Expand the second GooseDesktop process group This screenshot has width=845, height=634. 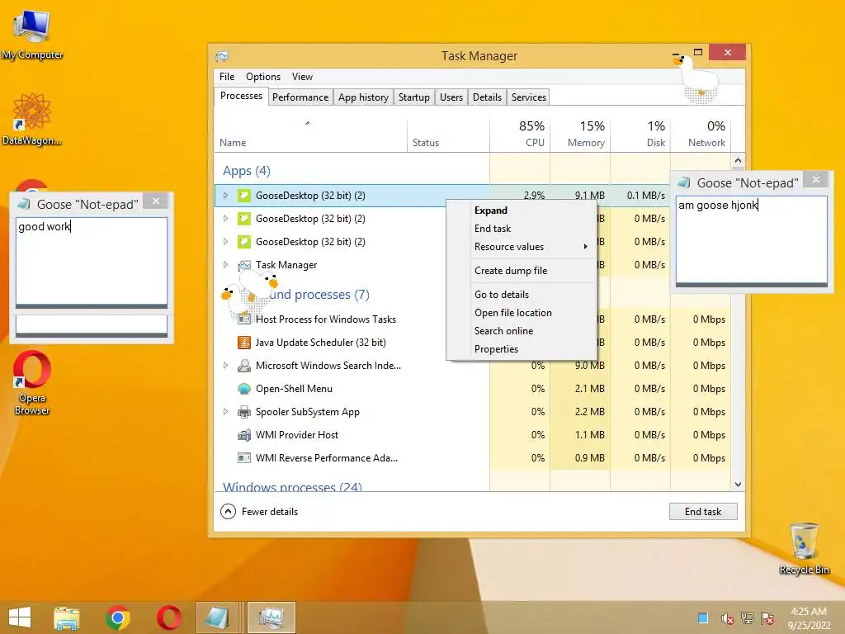coord(226,218)
